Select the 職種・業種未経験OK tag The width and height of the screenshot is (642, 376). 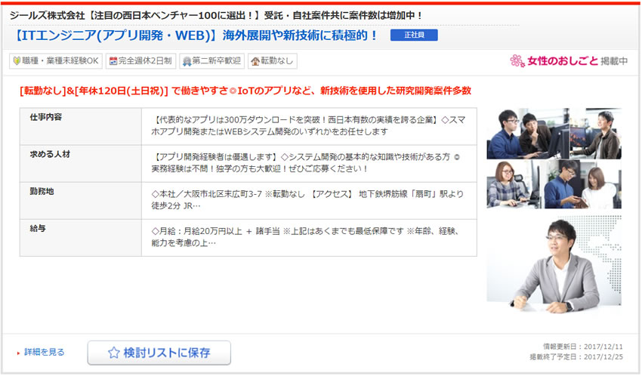pyautogui.click(x=56, y=61)
